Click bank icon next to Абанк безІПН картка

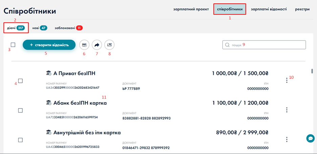pos(49,103)
